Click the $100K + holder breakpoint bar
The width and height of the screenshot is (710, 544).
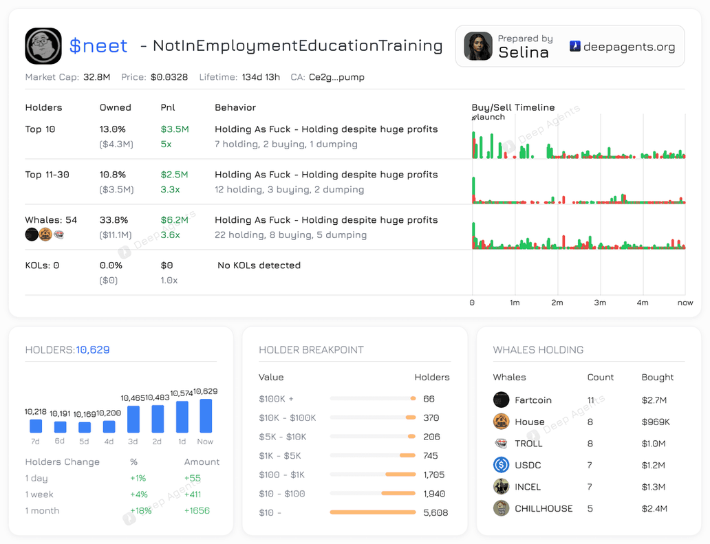[x=373, y=398]
